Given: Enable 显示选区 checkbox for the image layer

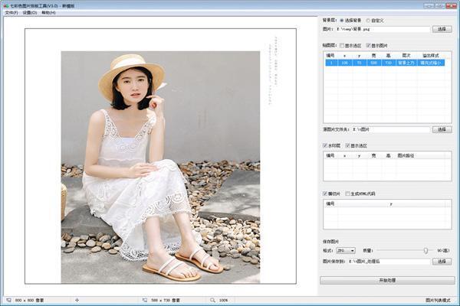Looking at the screenshot, I should point(342,45).
